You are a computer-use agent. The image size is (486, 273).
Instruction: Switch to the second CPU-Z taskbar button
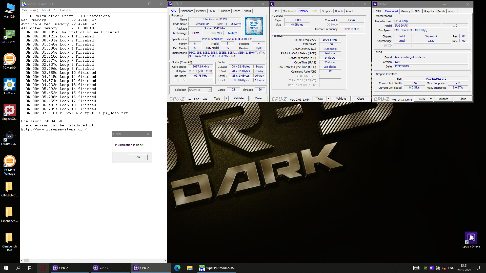(110, 268)
